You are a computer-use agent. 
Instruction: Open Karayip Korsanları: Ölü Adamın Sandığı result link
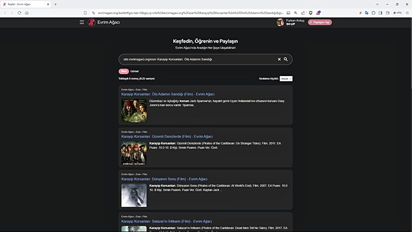[168, 94]
